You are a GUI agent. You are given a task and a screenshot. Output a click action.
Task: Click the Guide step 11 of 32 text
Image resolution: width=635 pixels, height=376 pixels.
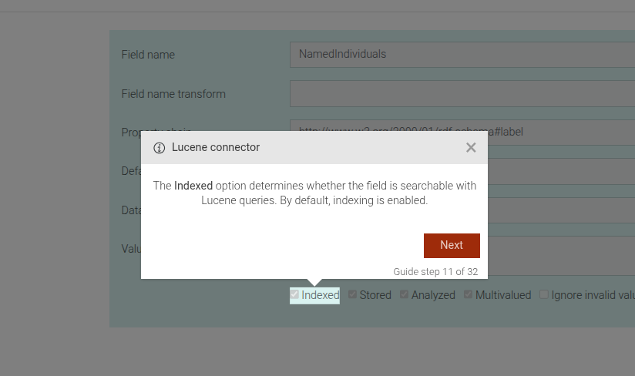[x=435, y=271]
